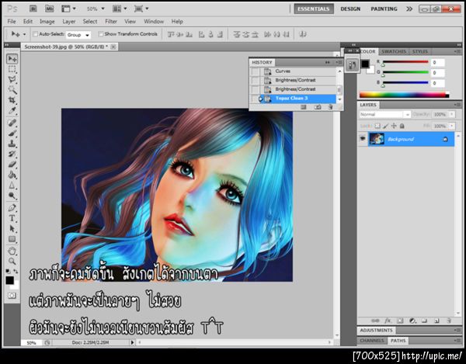
Task: Toggle Quick Mask mode icon
Action: pyautogui.click(x=12, y=296)
